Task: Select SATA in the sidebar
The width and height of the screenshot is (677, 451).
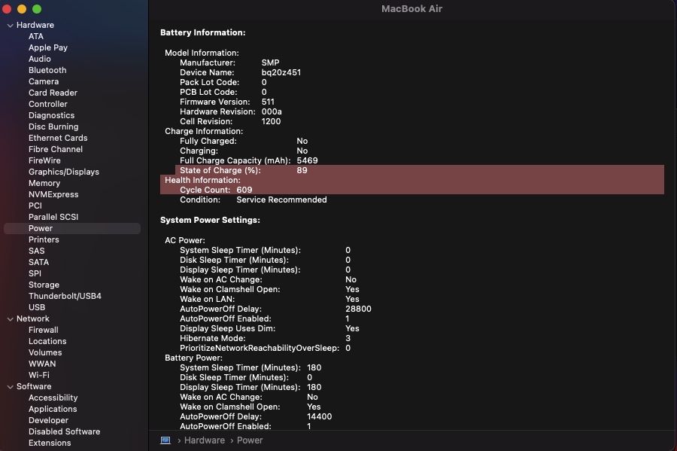Action: click(x=39, y=262)
